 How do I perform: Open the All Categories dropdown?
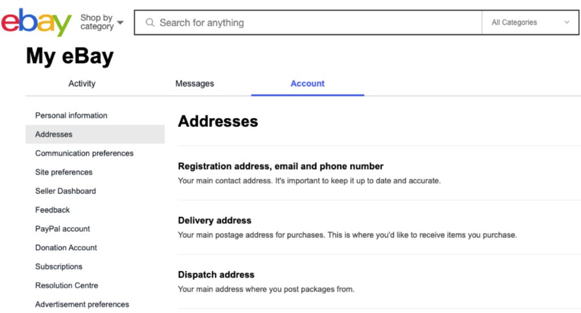pos(530,23)
